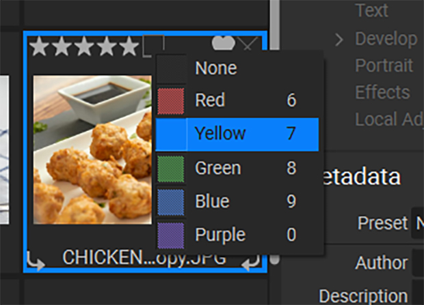
Task: Toggle the color label box beside stars
Action: (153, 46)
